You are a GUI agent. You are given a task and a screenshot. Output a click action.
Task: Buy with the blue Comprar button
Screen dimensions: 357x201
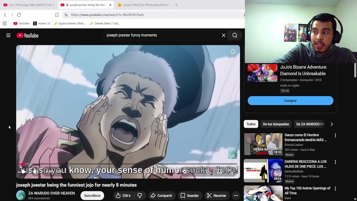(290, 101)
